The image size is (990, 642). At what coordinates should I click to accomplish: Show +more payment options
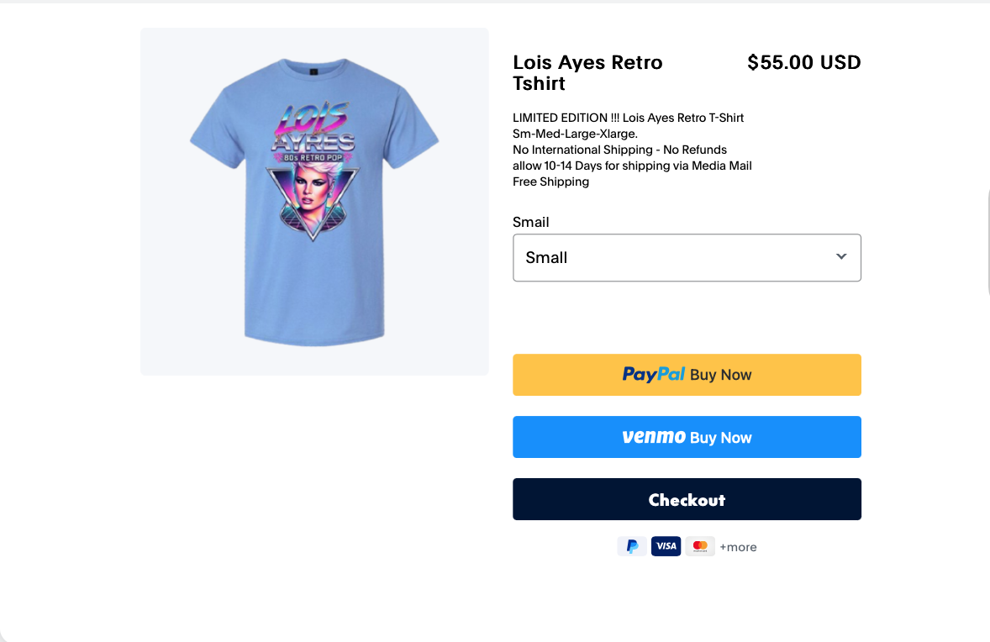pos(738,547)
